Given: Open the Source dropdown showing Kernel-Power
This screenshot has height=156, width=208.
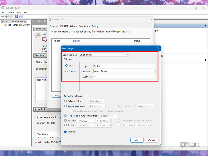Looking at the screenshot, I should 154,71.
